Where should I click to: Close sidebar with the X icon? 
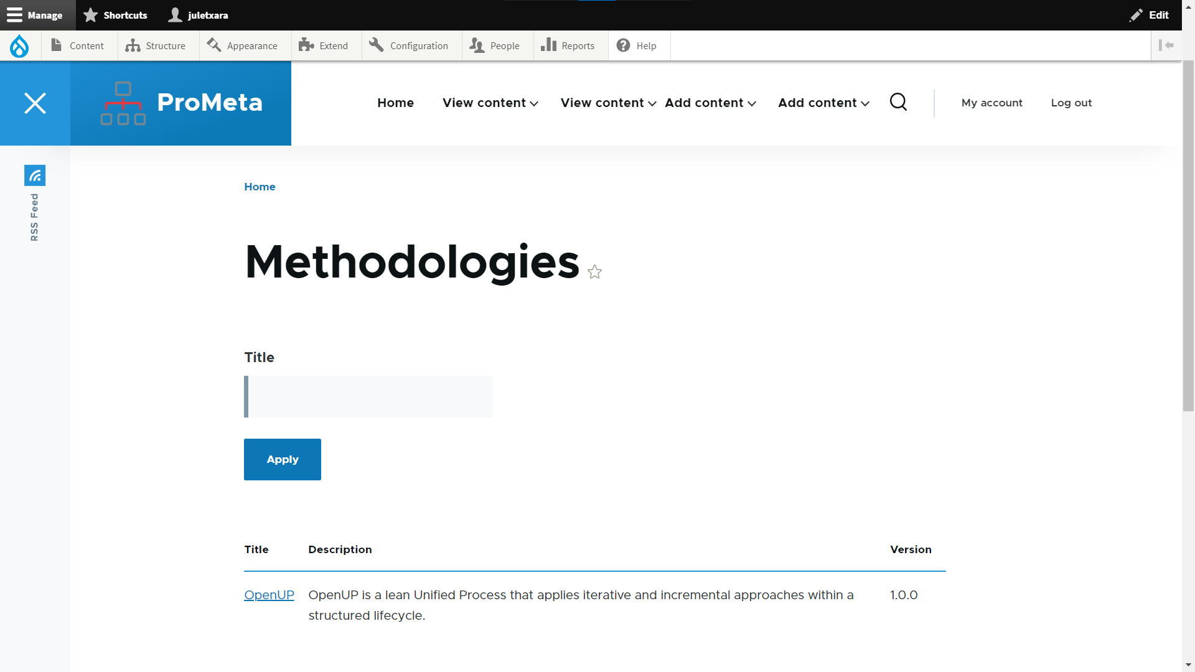35,103
